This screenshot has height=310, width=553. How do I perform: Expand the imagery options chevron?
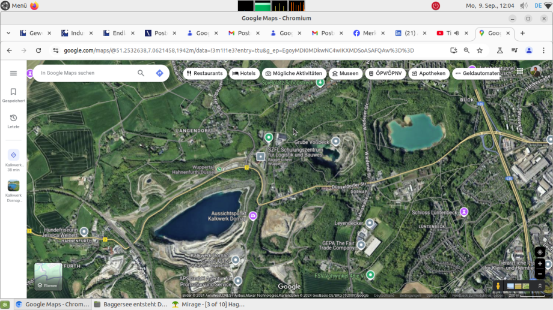point(539,286)
